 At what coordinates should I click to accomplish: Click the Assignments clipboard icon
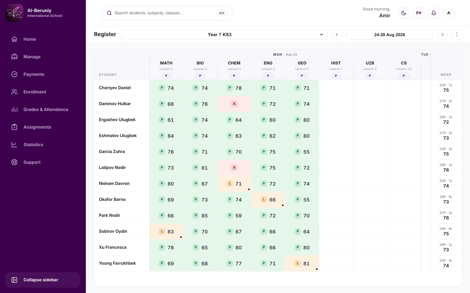[x=14, y=127]
